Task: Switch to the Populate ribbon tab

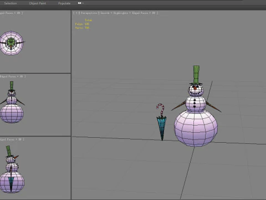Action: pyautogui.click(x=64, y=3)
